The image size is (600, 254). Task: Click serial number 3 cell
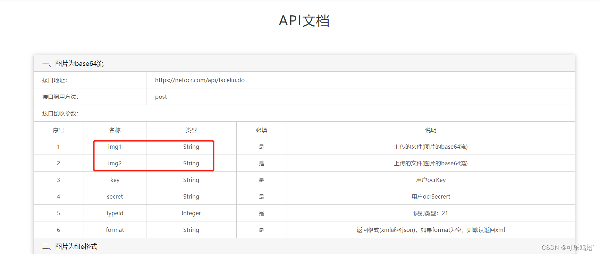(x=58, y=180)
